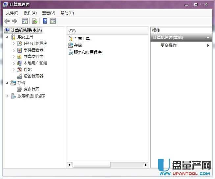Toggle the show/hide console tree button
Screen dimensions: 215x179
pos(25,21)
